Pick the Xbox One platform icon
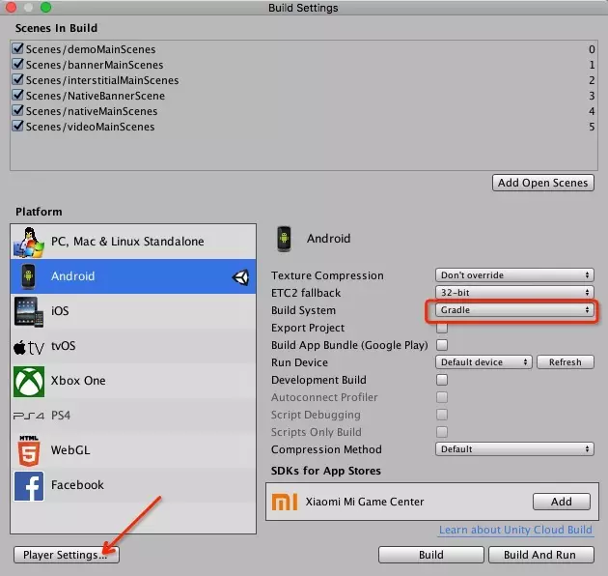Viewport: 608px width, 576px height. pos(29,381)
